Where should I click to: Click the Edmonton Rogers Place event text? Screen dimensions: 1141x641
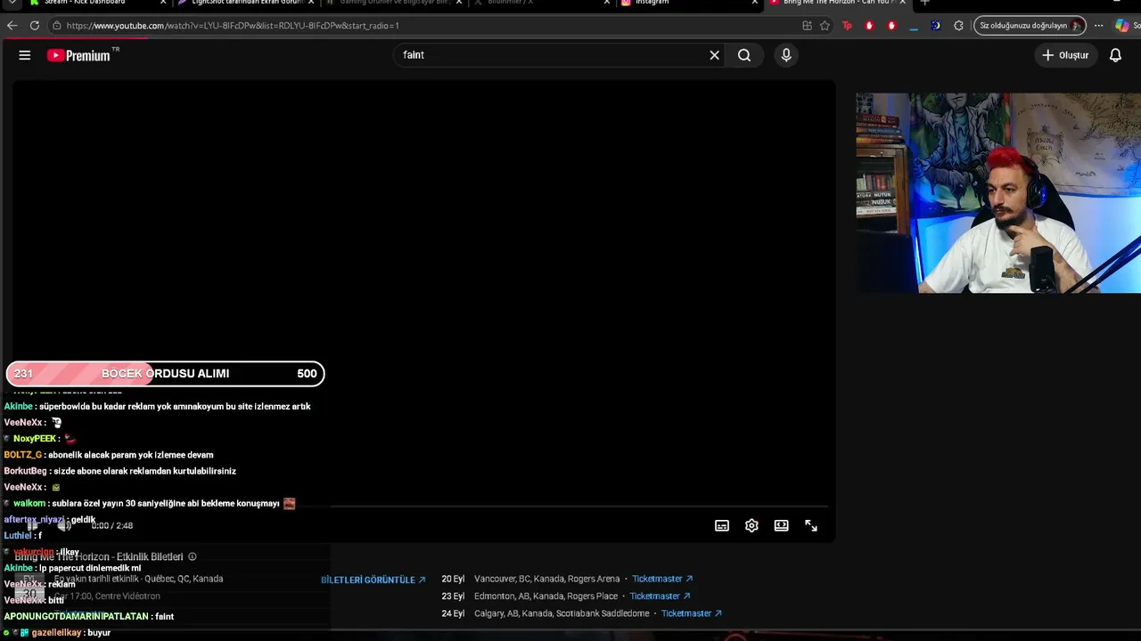click(546, 596)
